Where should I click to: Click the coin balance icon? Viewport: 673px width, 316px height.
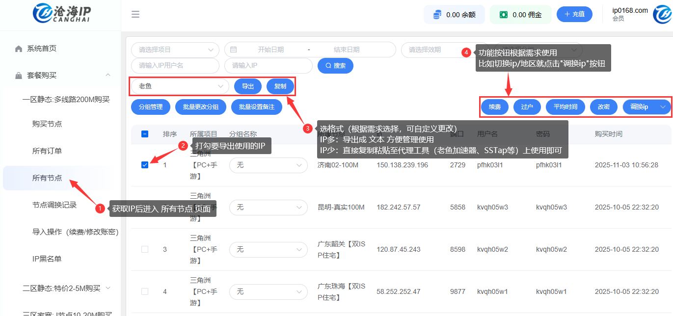pos(437,15)
